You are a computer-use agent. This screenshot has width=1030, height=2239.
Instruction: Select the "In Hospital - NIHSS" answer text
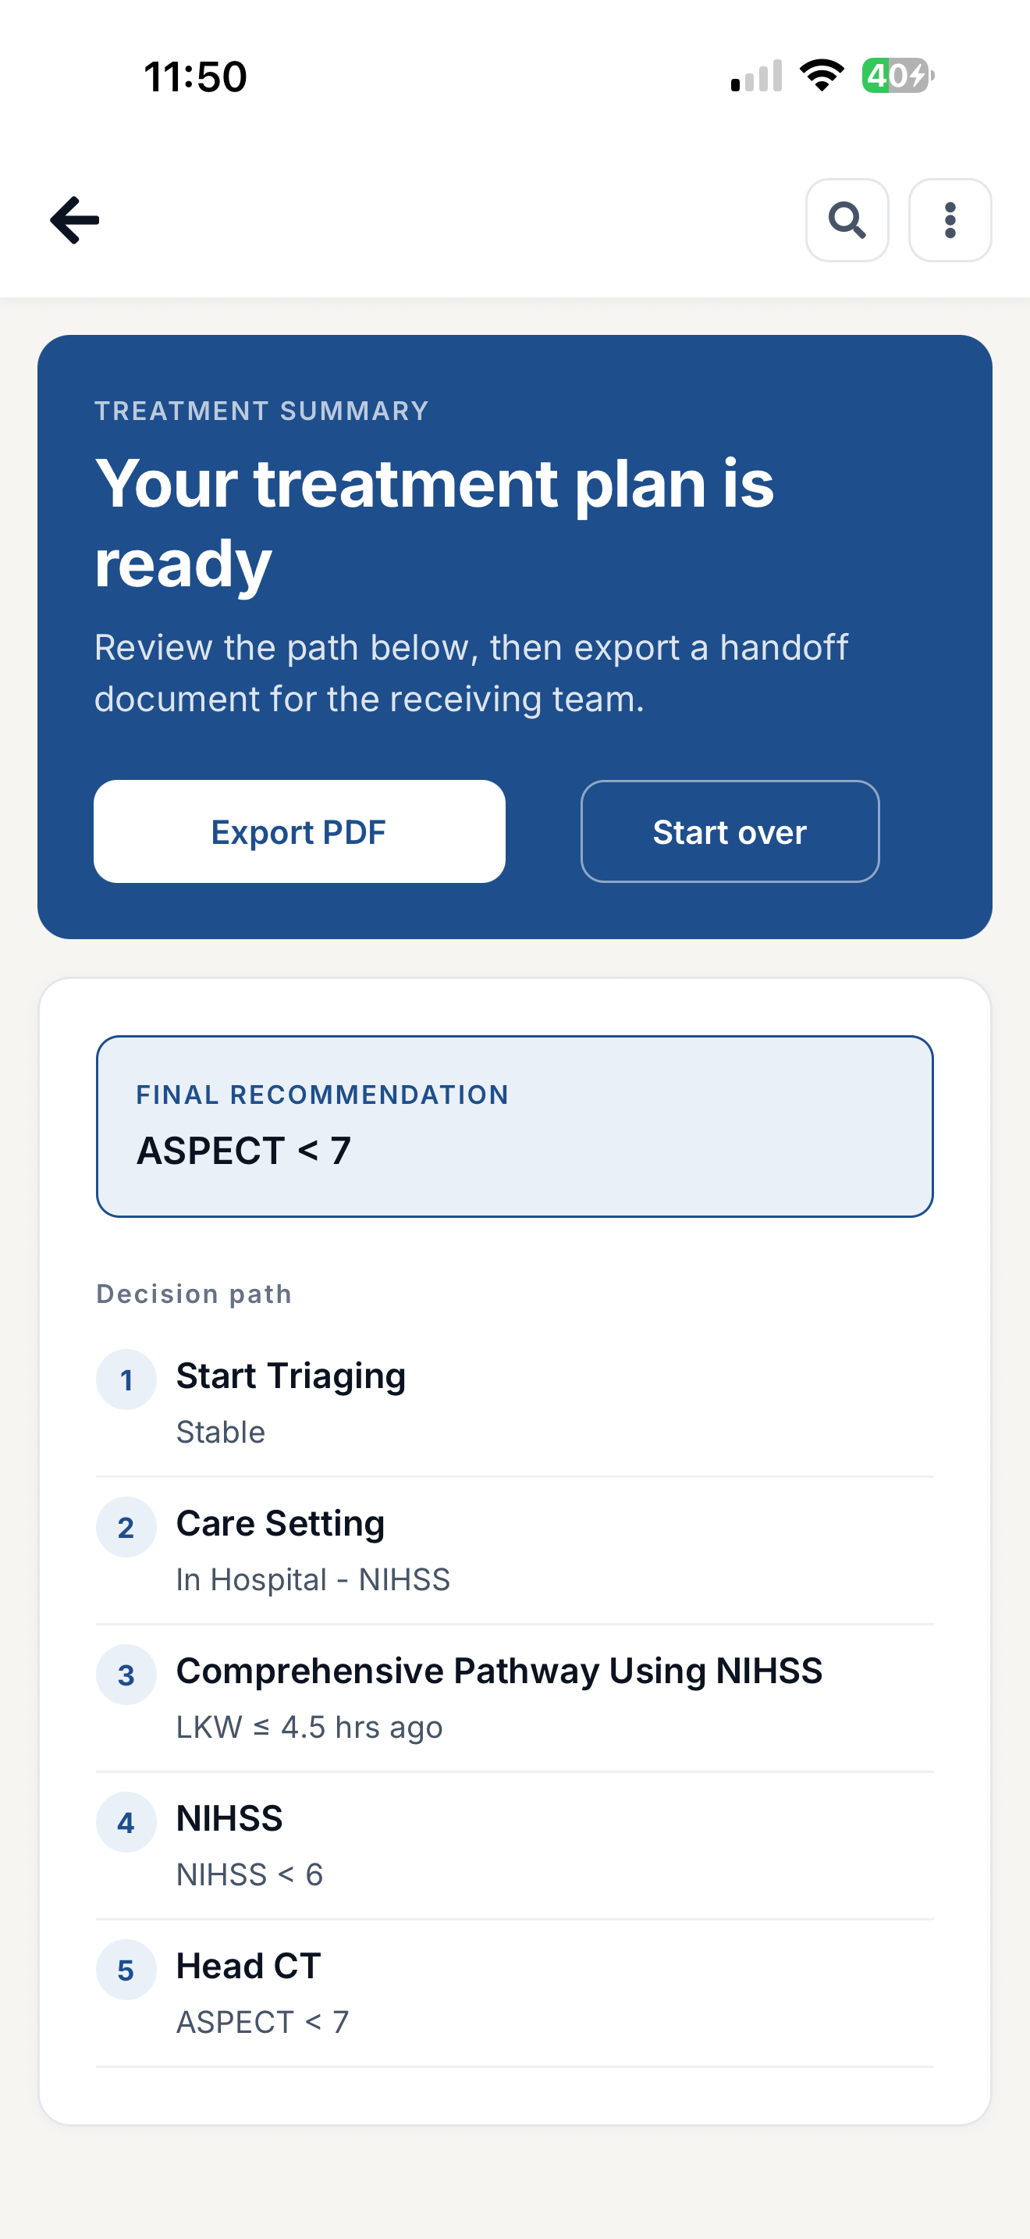[314, 1579]
